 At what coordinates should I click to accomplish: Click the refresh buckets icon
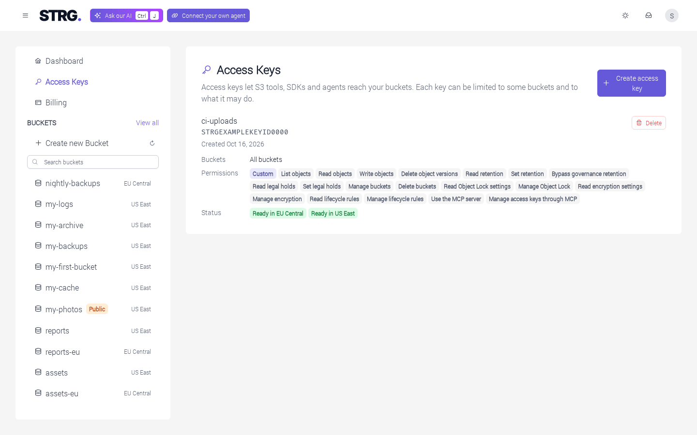(152, 143)
